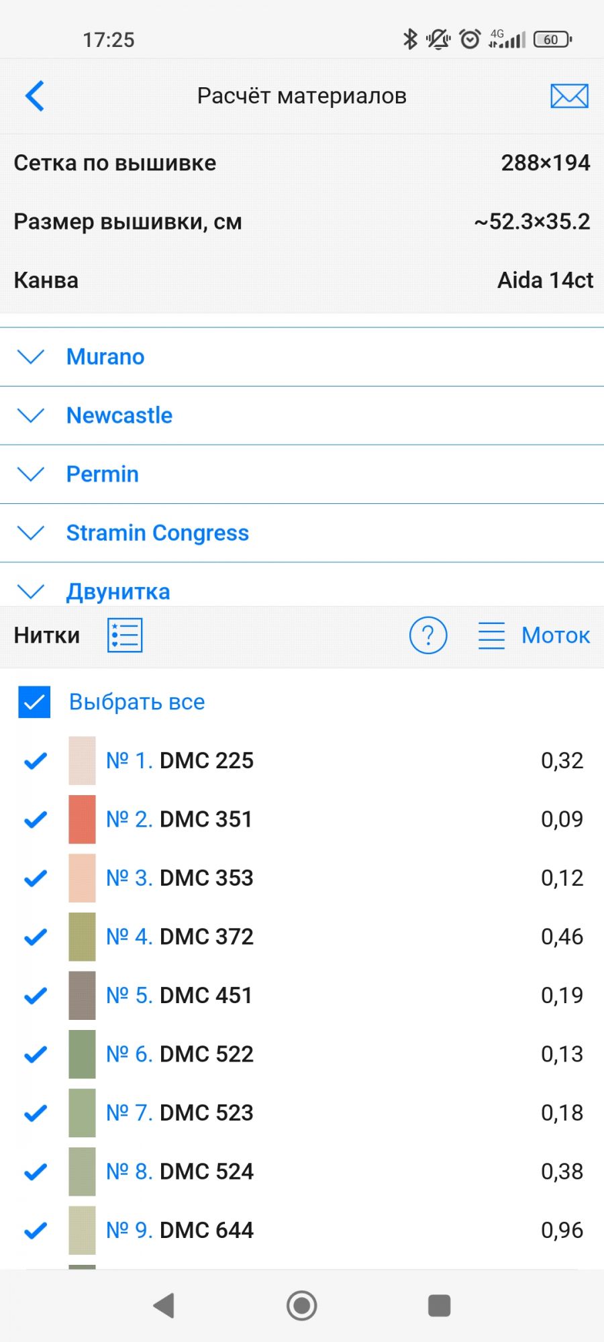The width and height of the screenshot is (604, 1342).
Task: Tap the three-line icon beside Моток
Action: (x=491, y=635)
